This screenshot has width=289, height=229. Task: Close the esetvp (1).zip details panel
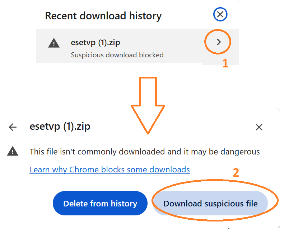[259, 127]
